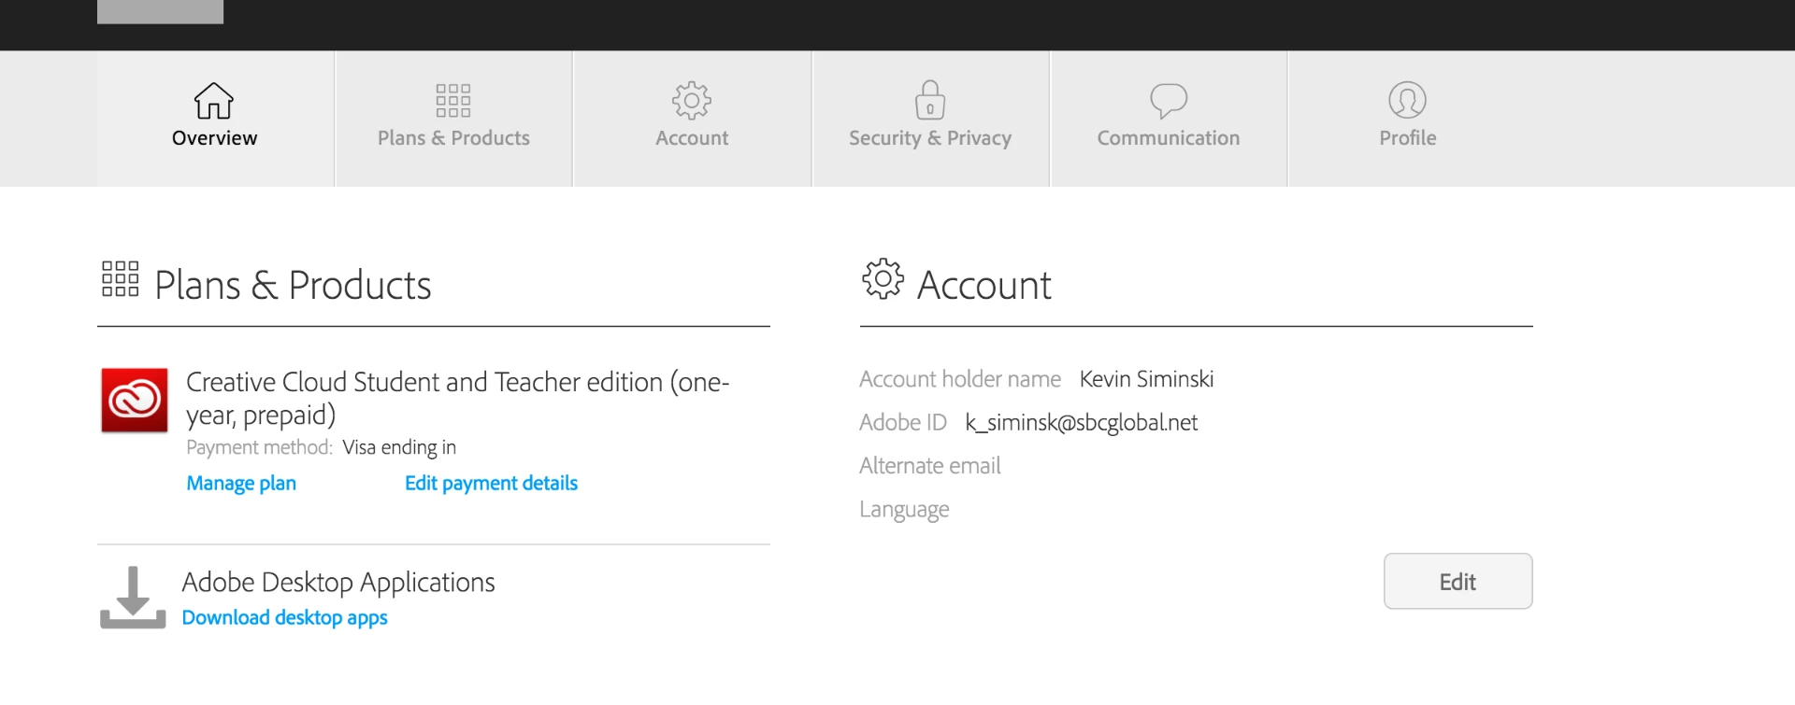This screenshot has height=705, width=1795.
Task: Click the Adobe ID email address
Action: tap(1081, 423)
